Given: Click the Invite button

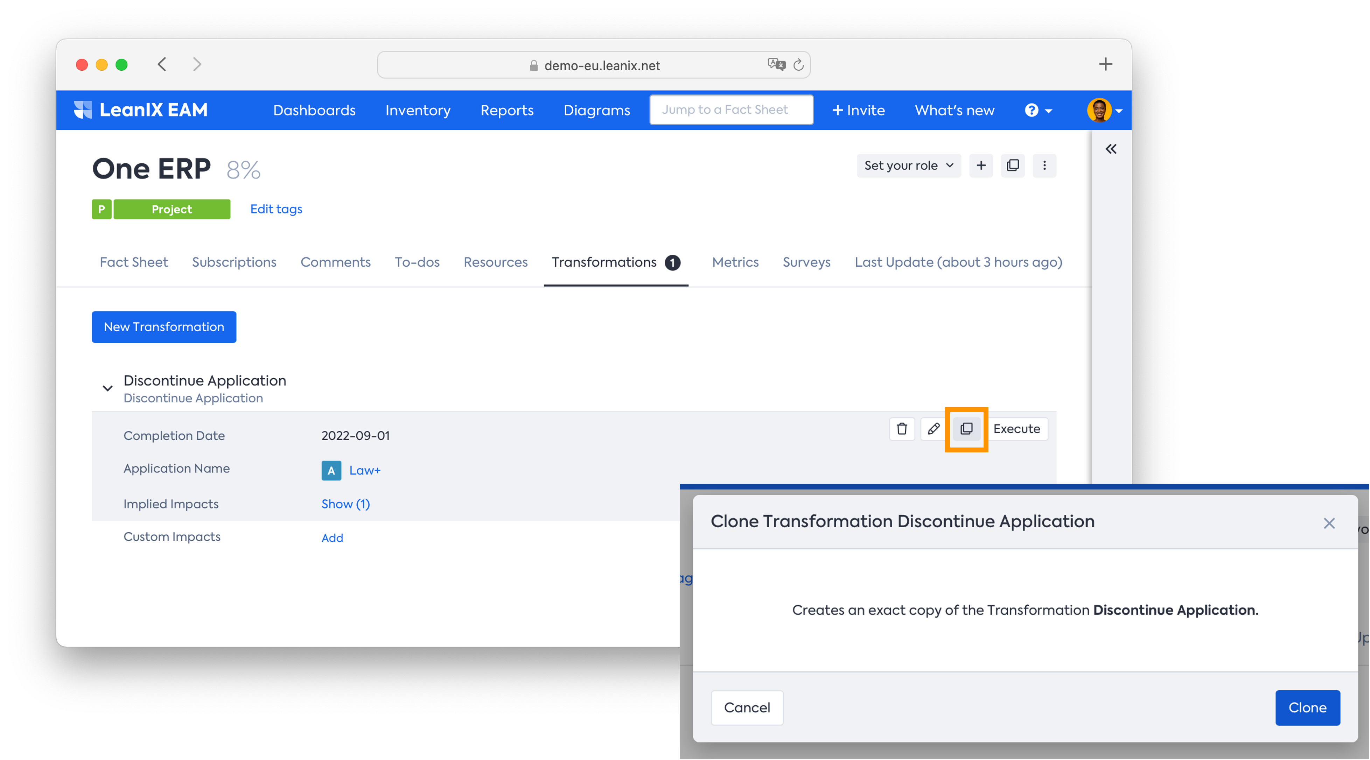Looking at the screenshot, I should 858,110.
